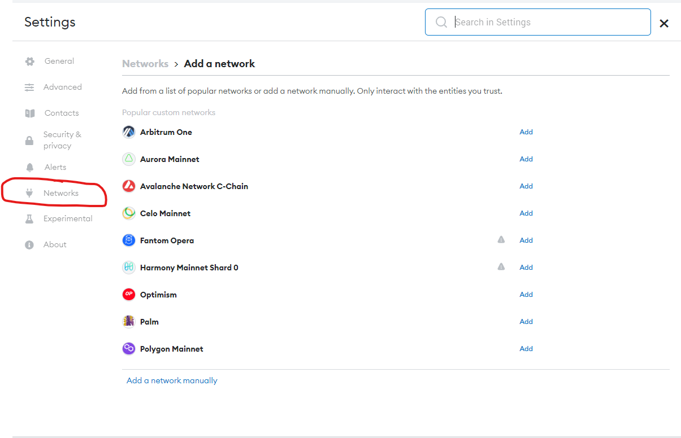The width and height of the screenshot is (681, 438).
Task: Add the Palm network
Action: 526,322
